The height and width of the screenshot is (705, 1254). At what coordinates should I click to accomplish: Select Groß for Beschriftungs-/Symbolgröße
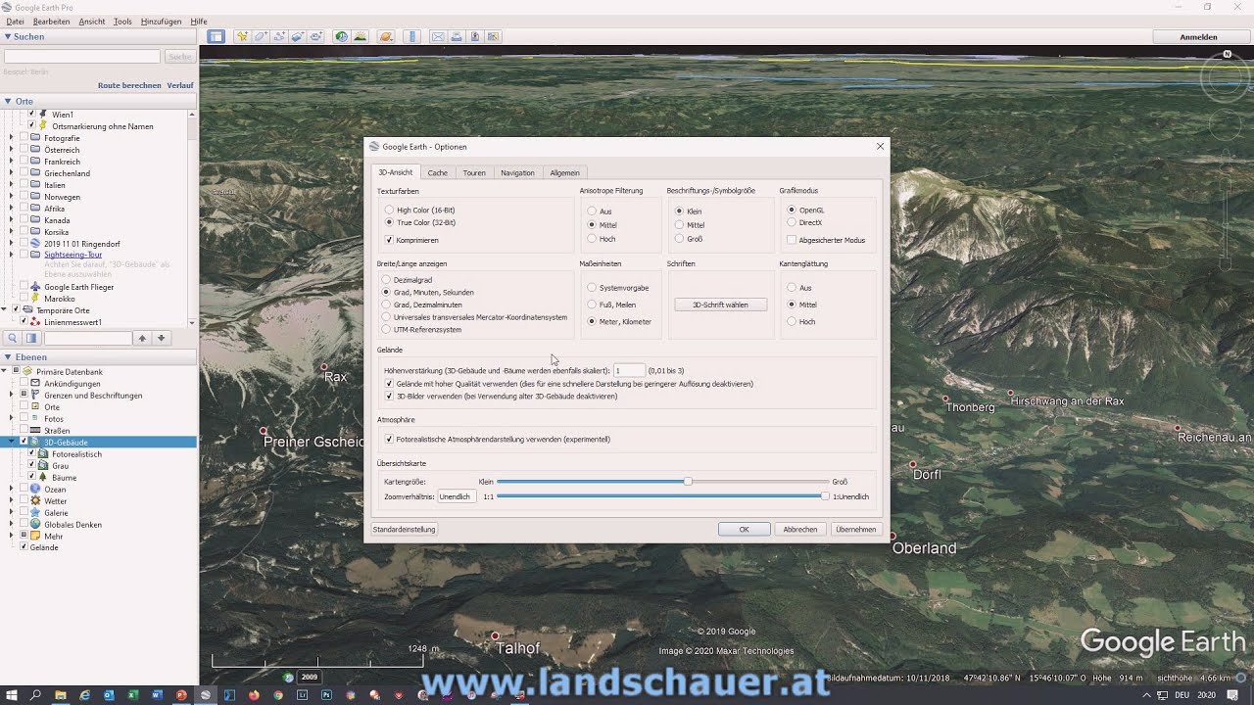(679, 239)
